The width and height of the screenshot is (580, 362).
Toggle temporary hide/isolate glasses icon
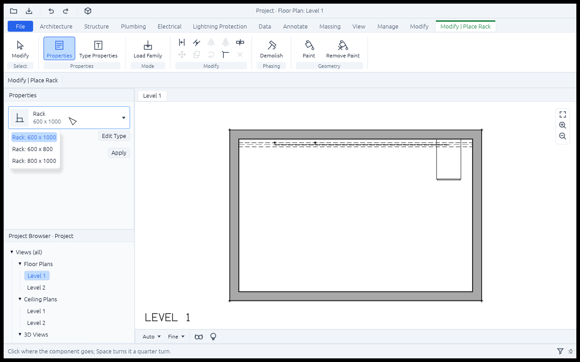click(x=198, y=337)
